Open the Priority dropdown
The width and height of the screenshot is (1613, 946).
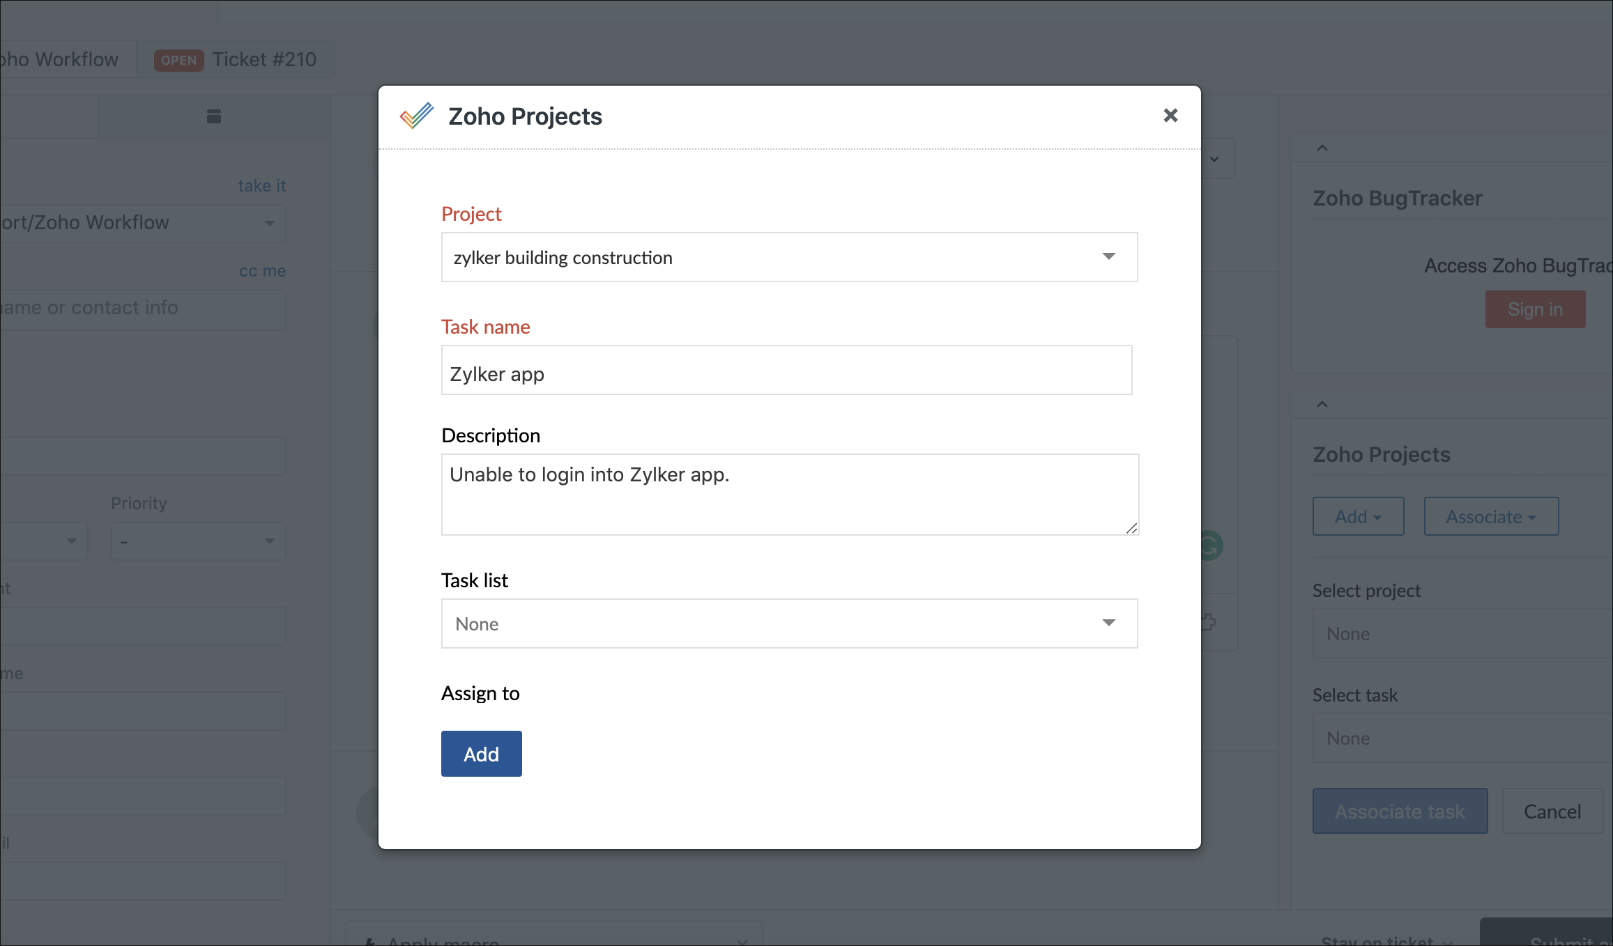pos(198,541)
